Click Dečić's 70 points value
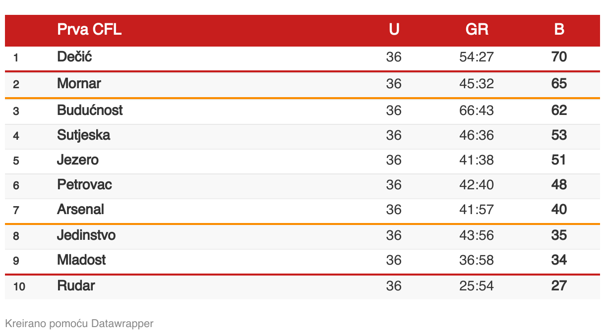The width and height of the screenshot is (605, 335). pyautogui.click(x=559, y=57)
